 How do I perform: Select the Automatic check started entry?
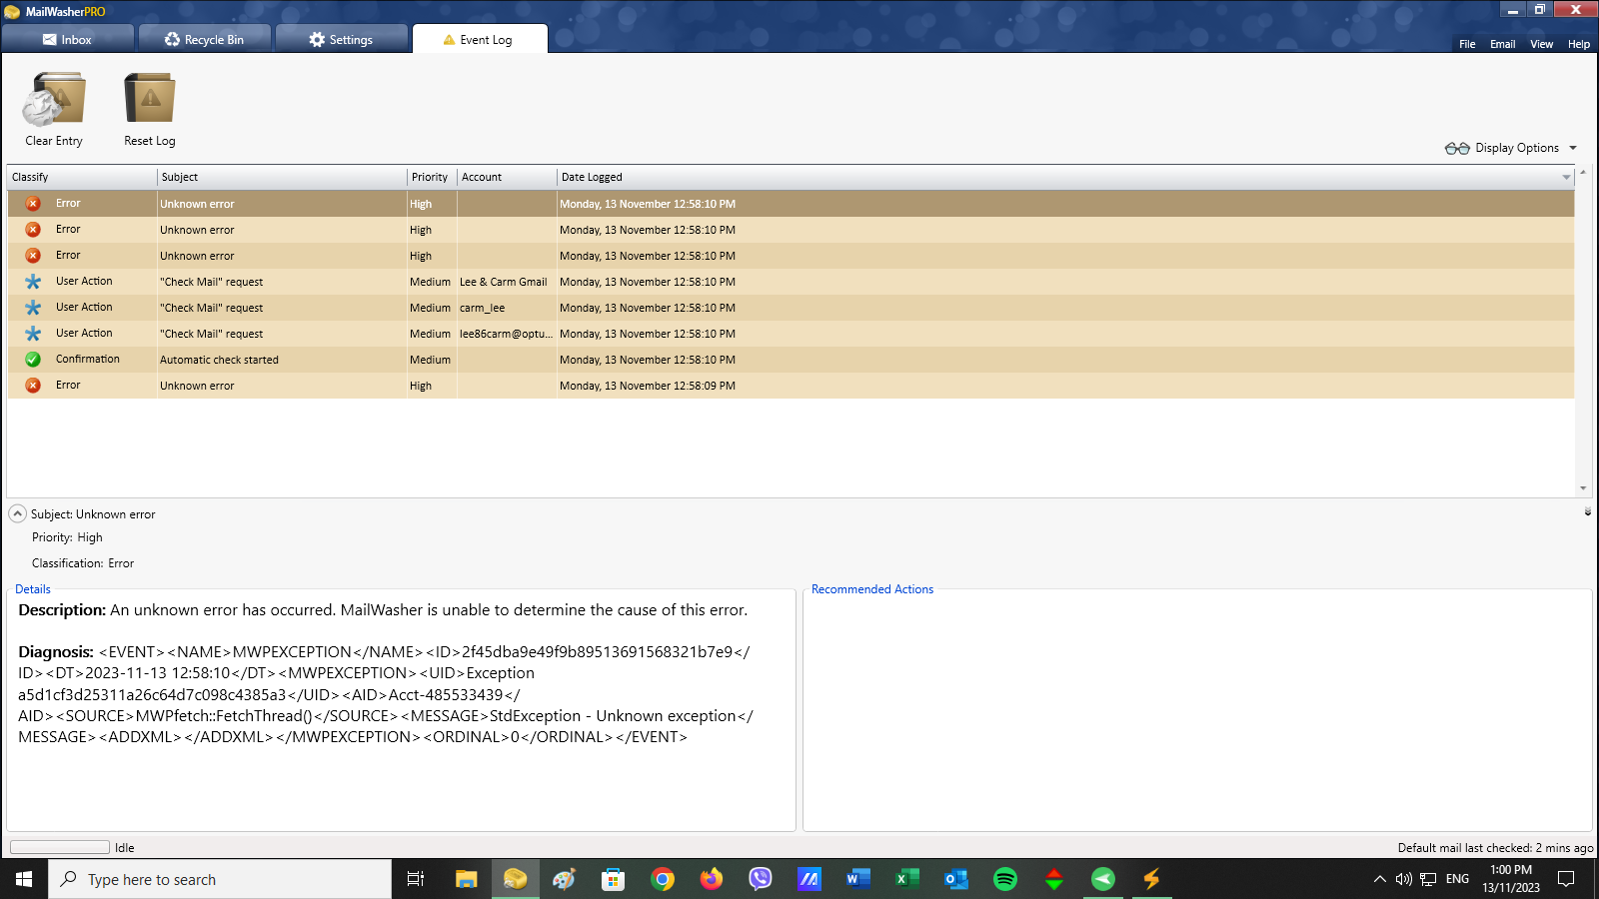(x=791, y=360)
